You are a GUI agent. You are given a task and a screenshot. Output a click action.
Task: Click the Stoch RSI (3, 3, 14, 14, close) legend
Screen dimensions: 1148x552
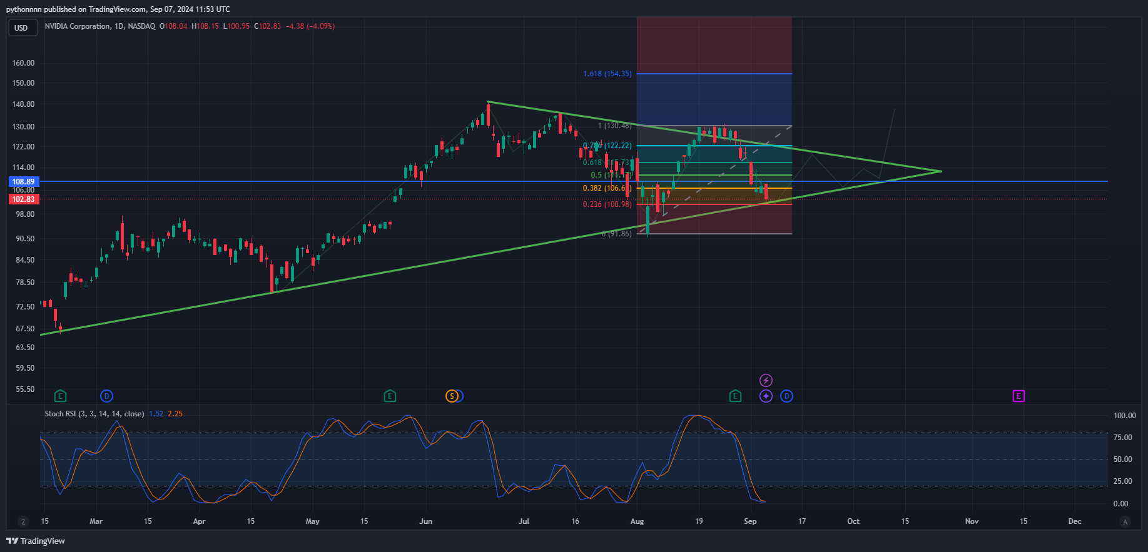click(94, 414)
